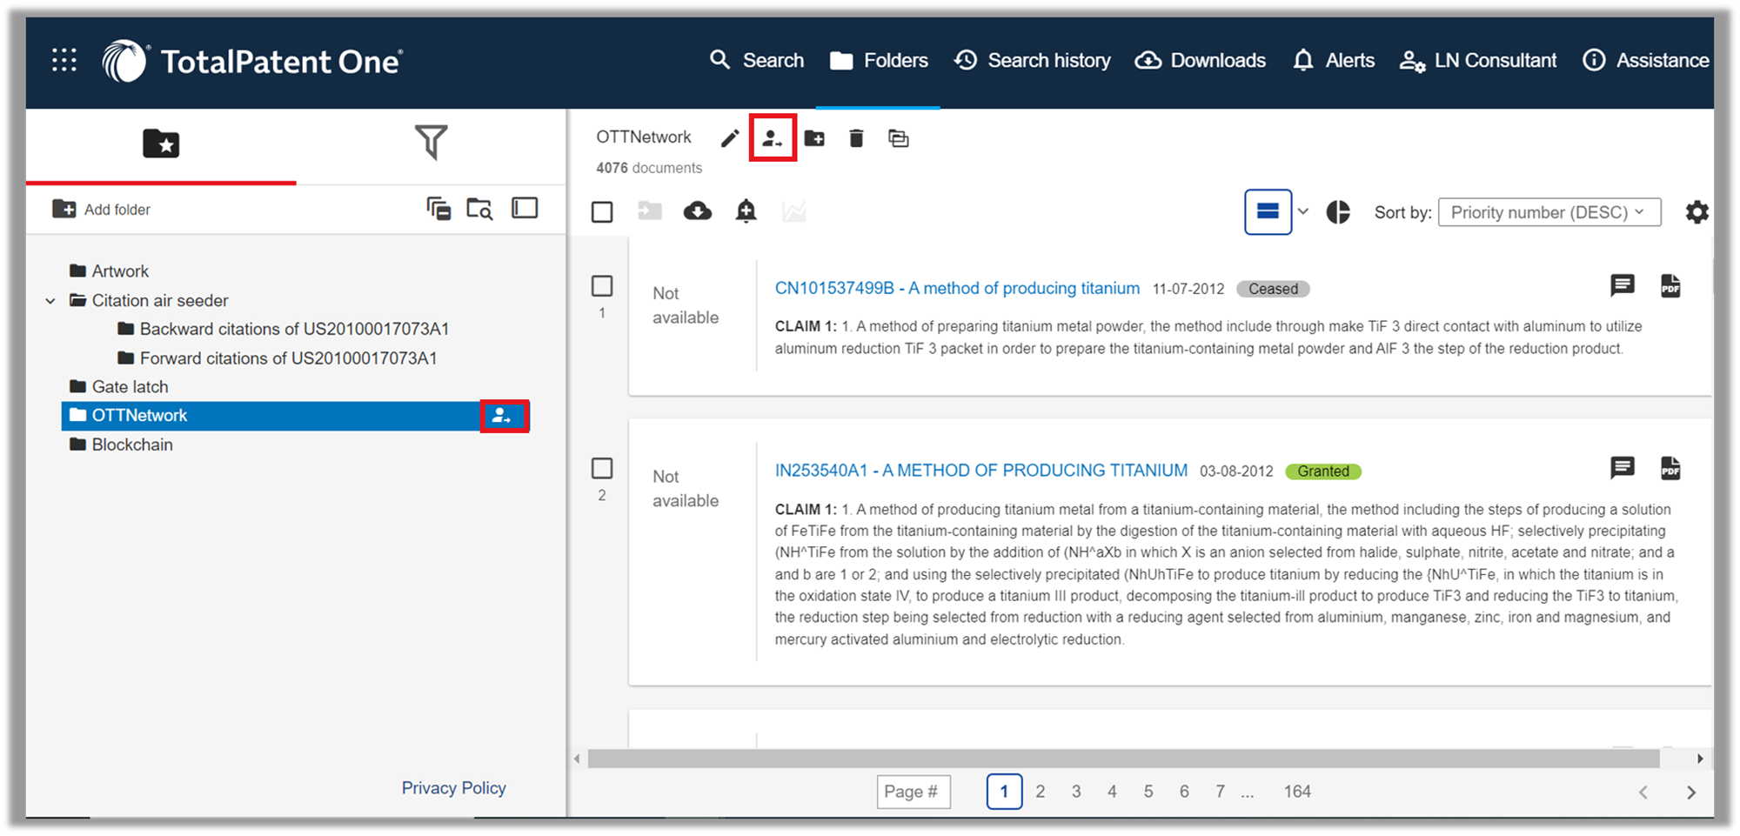Click the duplicate folder icon in header
The height and width of the screenshot is (836, 1740).
[898, 138]
